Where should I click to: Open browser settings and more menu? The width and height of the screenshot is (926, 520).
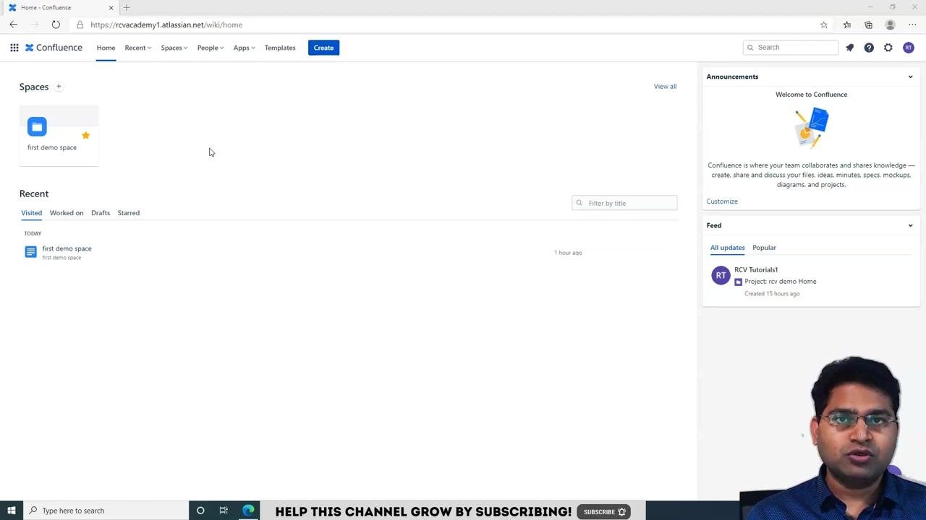[x=912, y=25]
